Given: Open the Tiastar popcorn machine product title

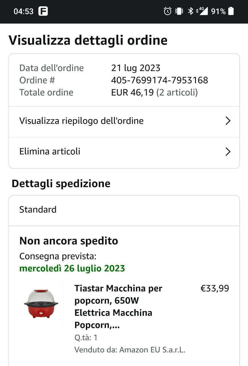Looking at the screenshot, I should [x=118, y=307].
